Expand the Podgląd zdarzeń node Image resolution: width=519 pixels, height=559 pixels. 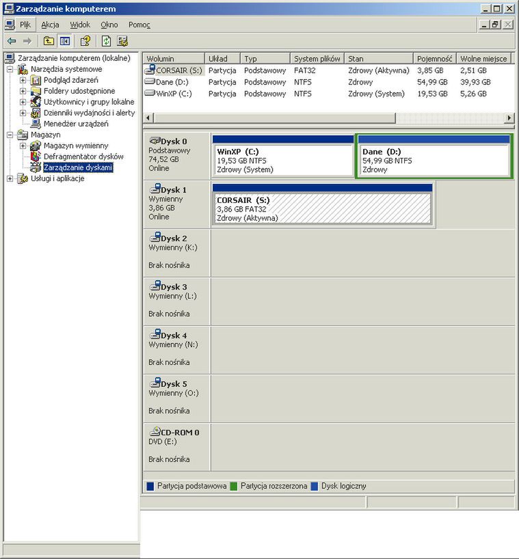tap(23, 80)
